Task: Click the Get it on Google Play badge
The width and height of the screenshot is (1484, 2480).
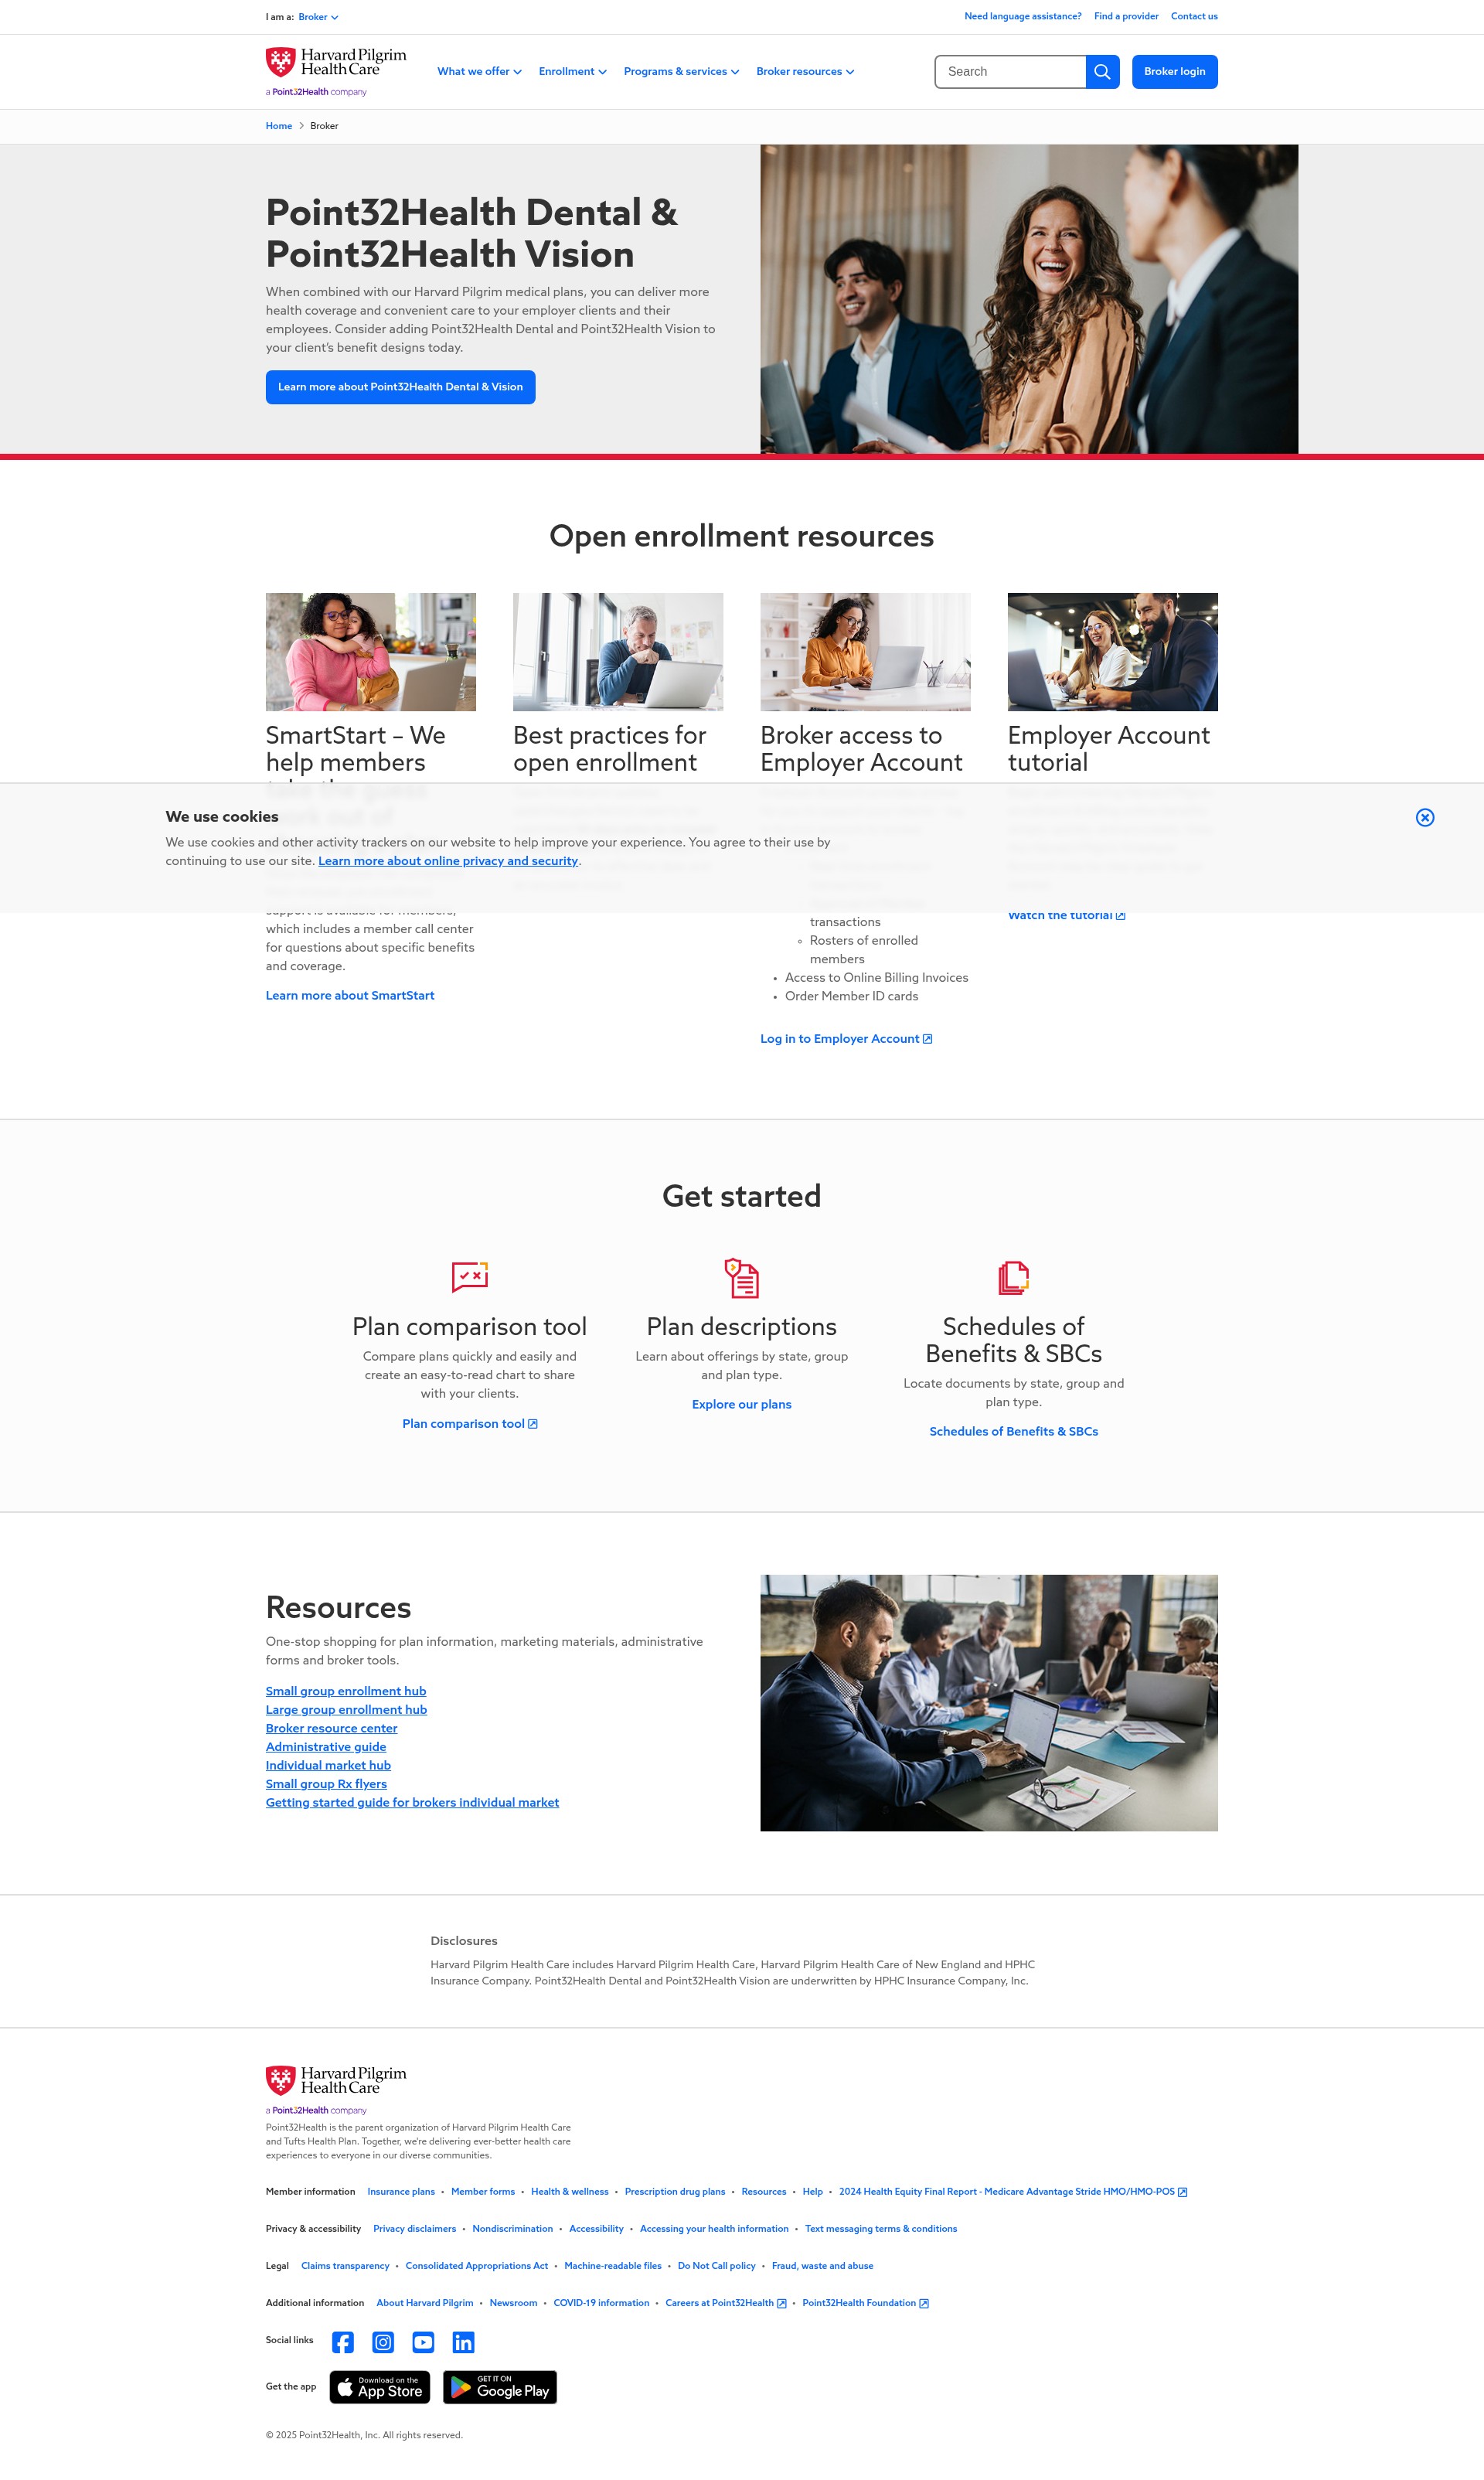Action: tap(500, 2387)
